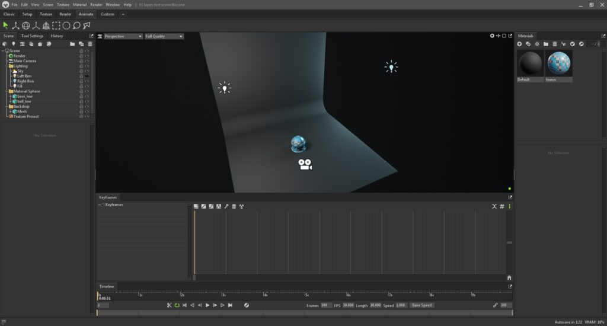607x326 pixels.
Task: Open the Render menu
Action: [x=96, y=5]
